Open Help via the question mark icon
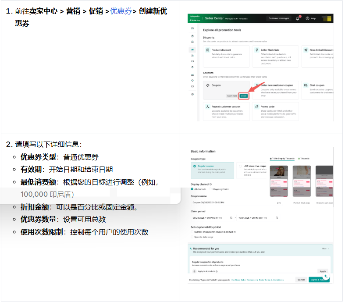Viewport: 345px width, 305px height. click(307, 18)
